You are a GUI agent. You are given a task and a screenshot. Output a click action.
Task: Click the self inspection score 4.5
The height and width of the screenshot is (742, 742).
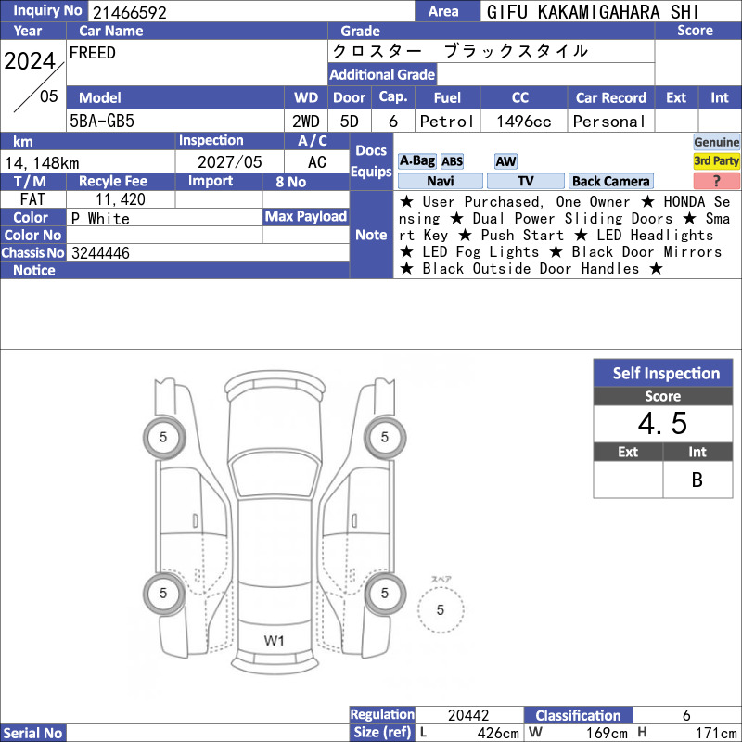click(662, 423)
